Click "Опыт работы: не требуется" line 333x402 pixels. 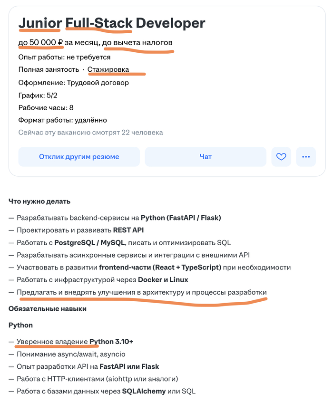64,57
